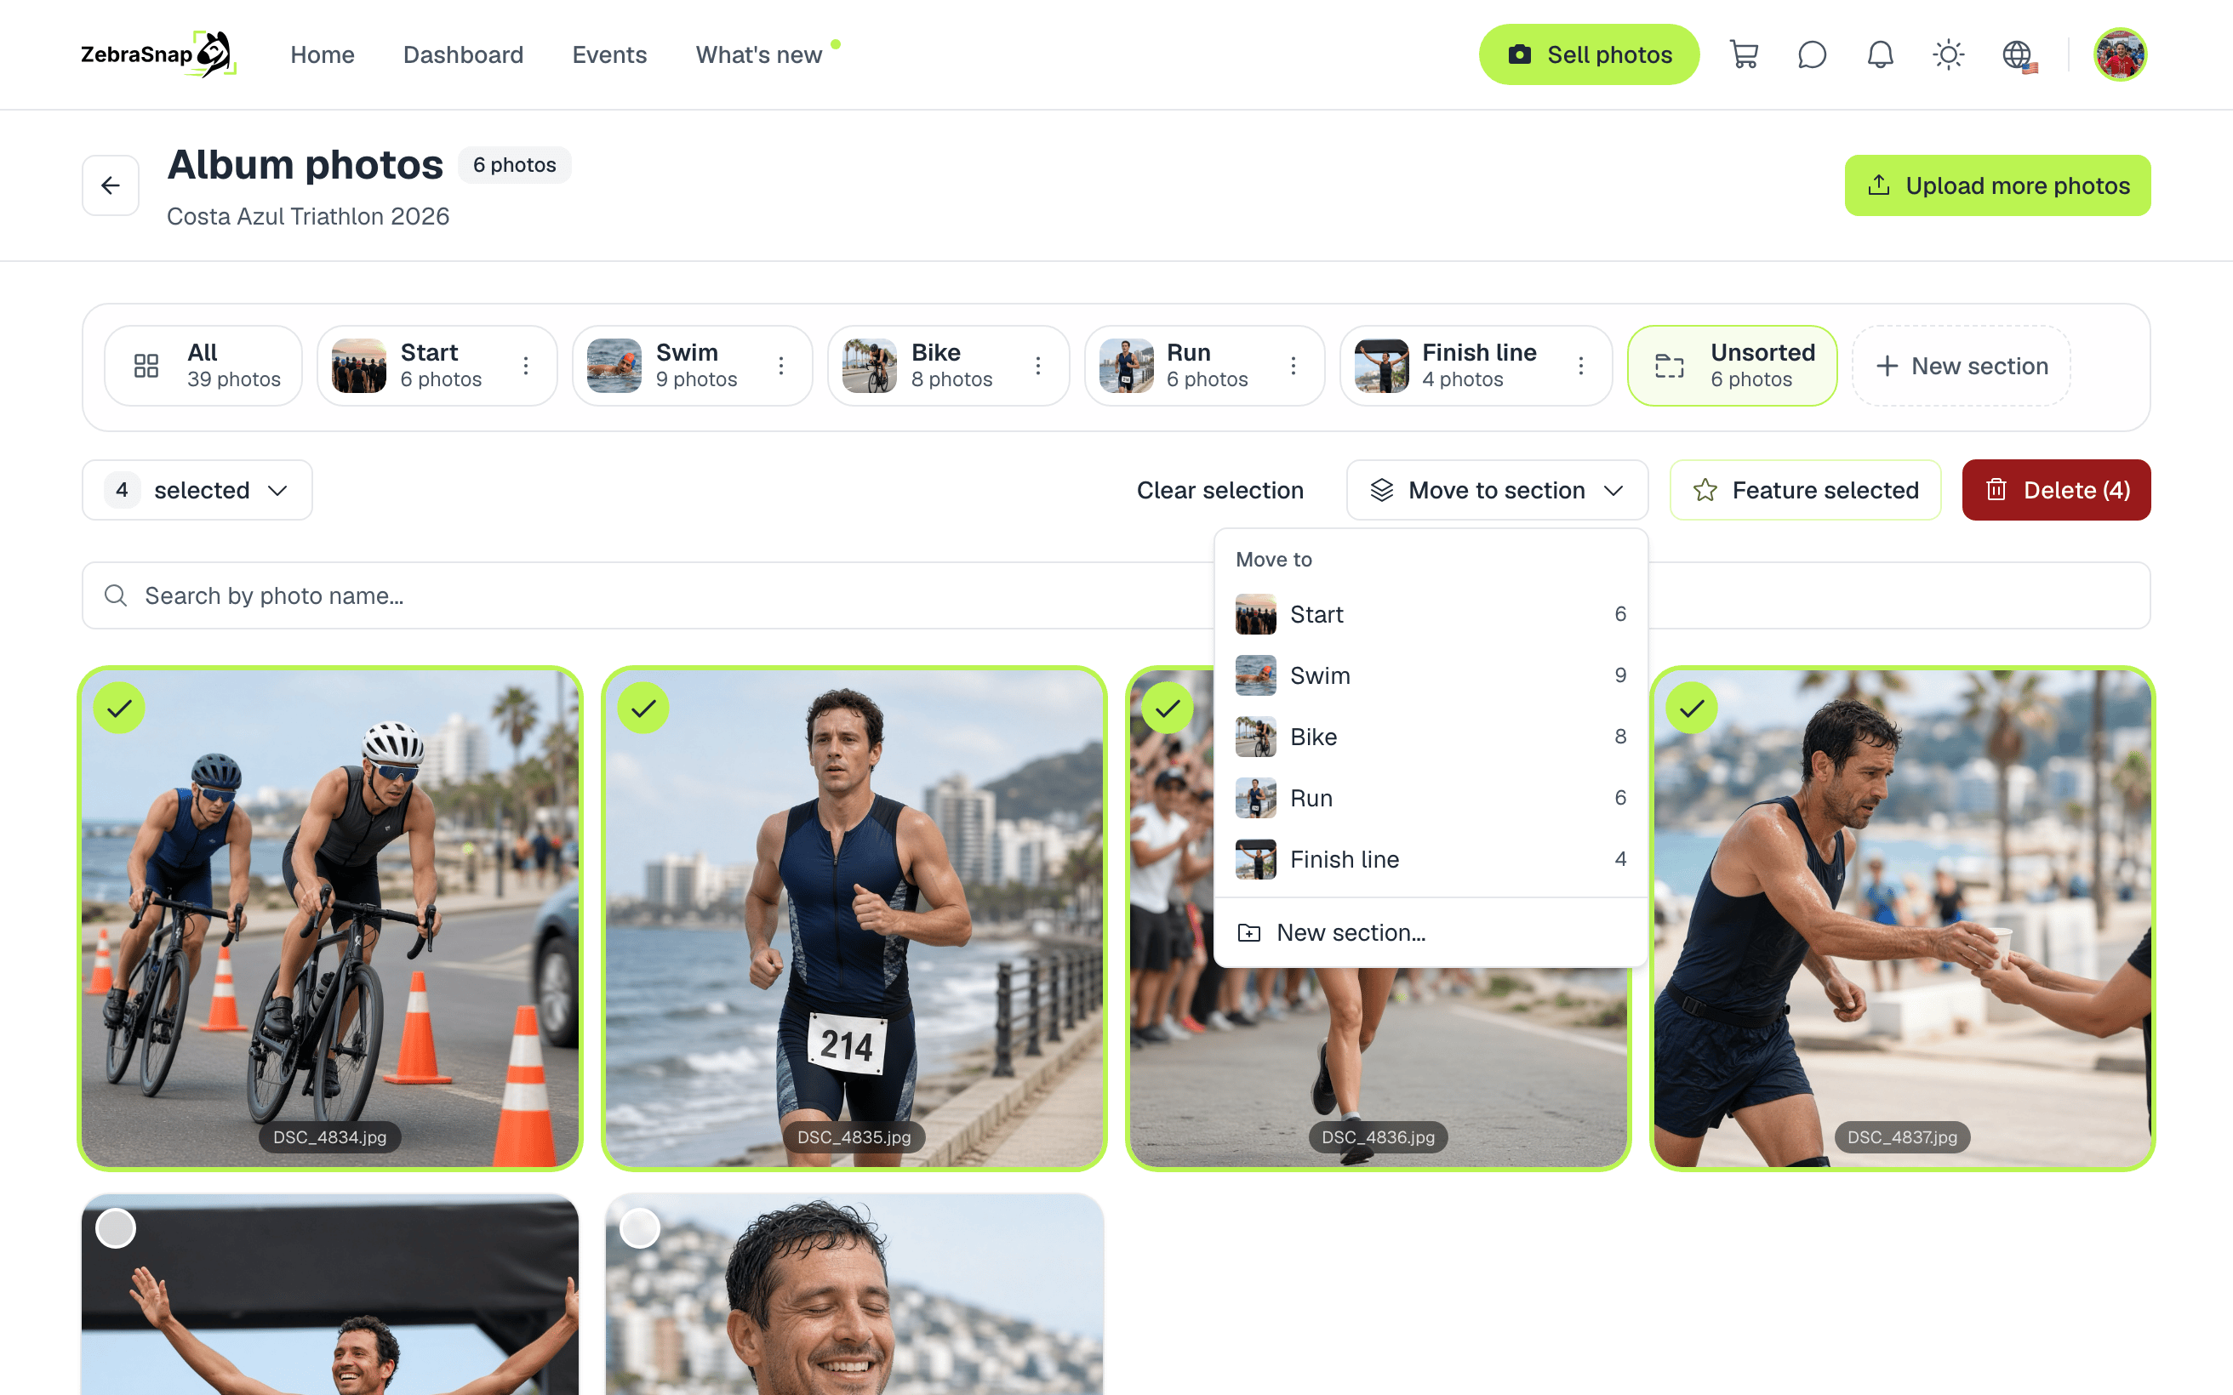Click Upload more photos button
The image size is (2233, 1395).
point(1998,185)
